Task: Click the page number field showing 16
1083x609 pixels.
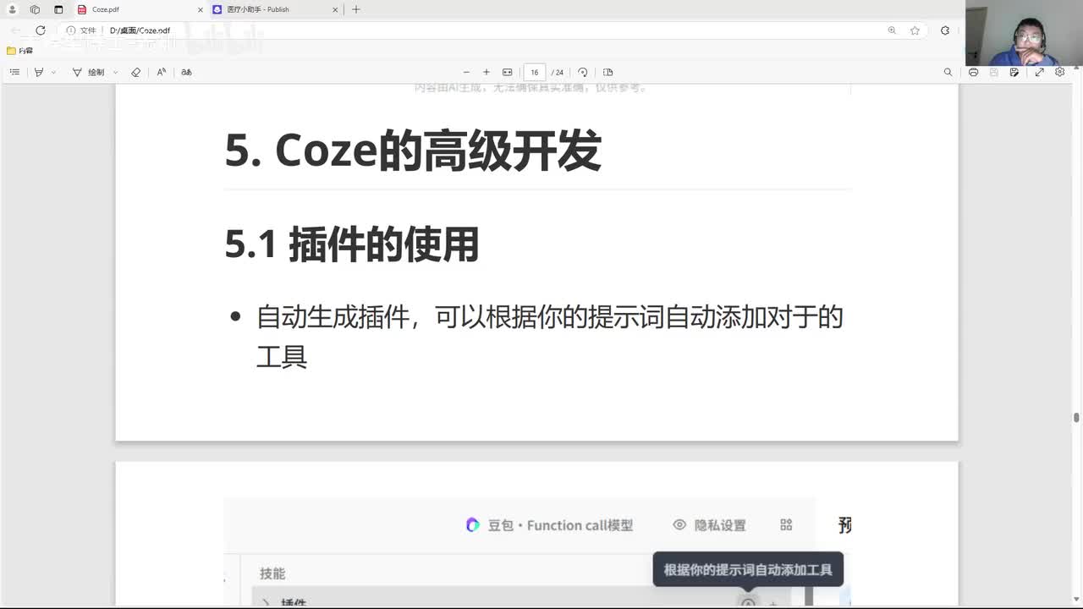Action: tap(535, 72)
